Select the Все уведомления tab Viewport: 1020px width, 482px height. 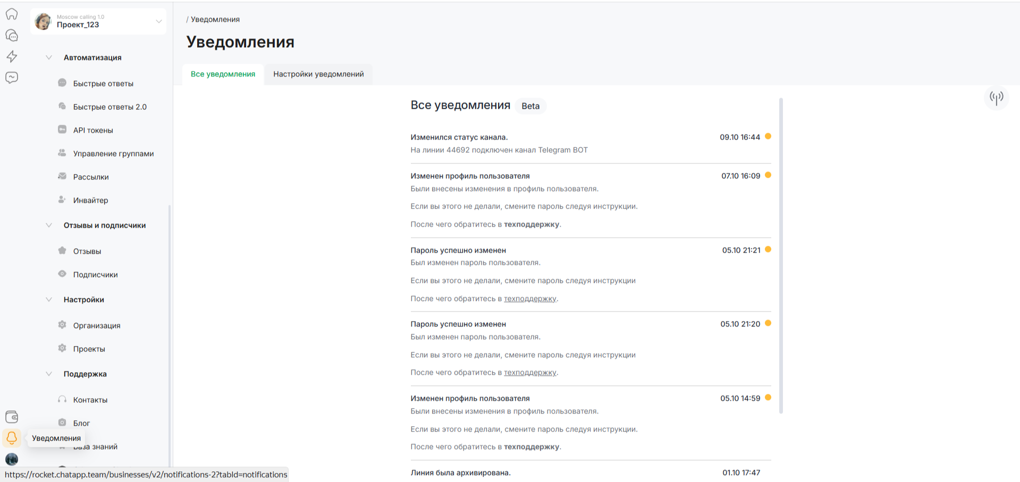click(223, 74)
